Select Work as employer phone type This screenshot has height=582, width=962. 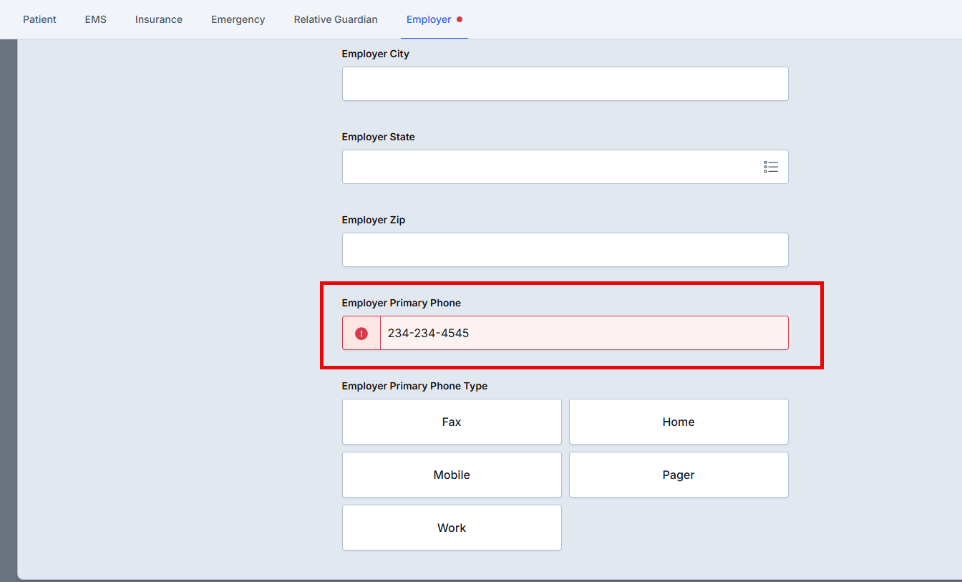point(452,528)
